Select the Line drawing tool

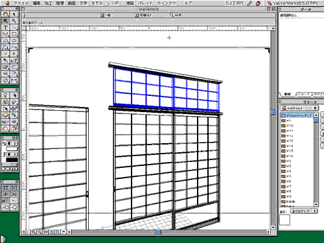(14, 27)
